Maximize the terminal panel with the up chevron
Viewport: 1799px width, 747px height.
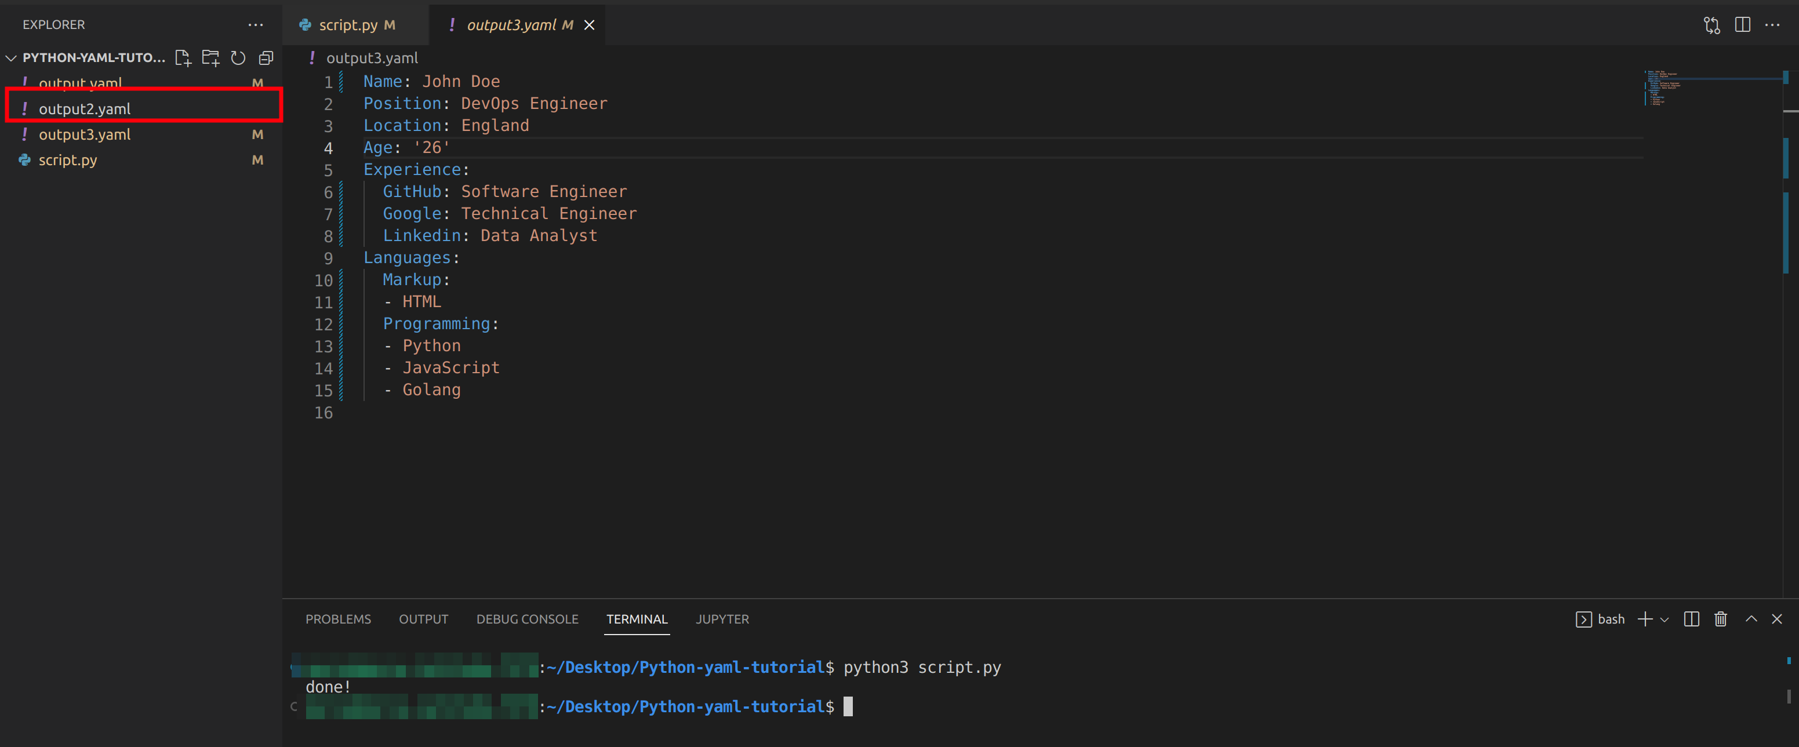coord(1751,620)
